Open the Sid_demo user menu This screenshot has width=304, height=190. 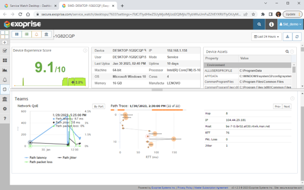pyautogui.click(x=290, y=24)
